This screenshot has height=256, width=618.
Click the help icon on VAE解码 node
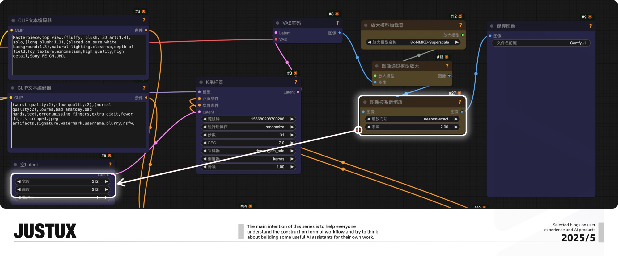337,23
